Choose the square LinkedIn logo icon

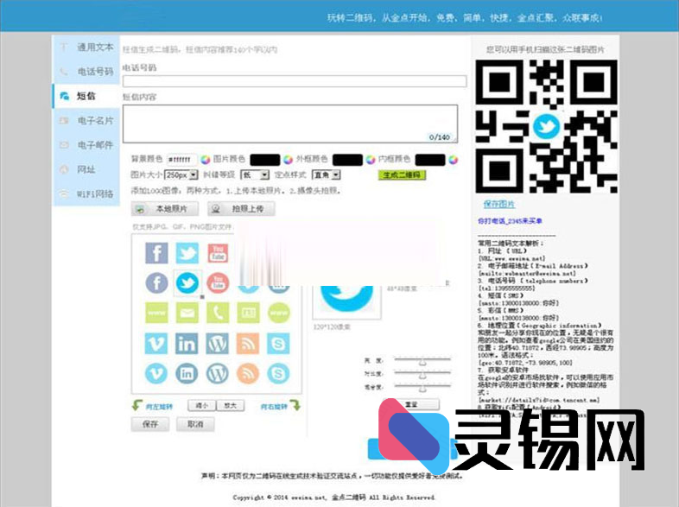pyautogui.click(x=187, y=343)
